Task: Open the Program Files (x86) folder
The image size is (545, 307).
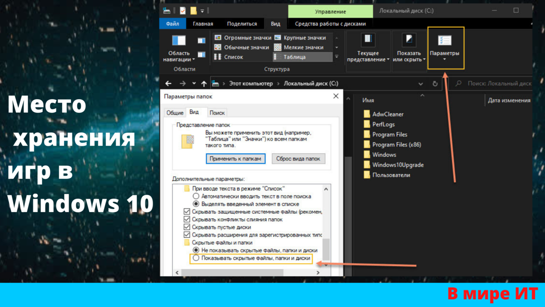Action: point(392,145)
